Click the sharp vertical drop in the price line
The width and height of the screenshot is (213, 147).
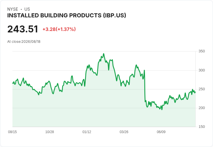pyautogui.click(x=145, y=86)
